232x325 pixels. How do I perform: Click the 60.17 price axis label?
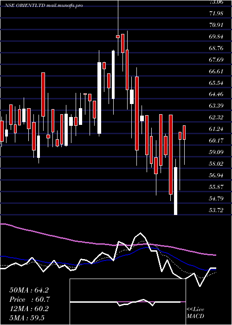(217, 141)
